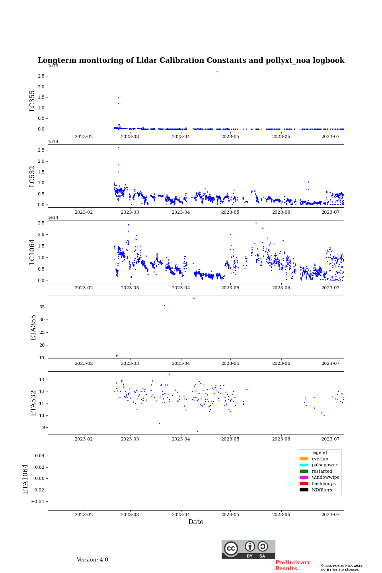The image size is (382, 573).
Task: Click the 'overlap' legend label
Action: [x=320, y=459]
